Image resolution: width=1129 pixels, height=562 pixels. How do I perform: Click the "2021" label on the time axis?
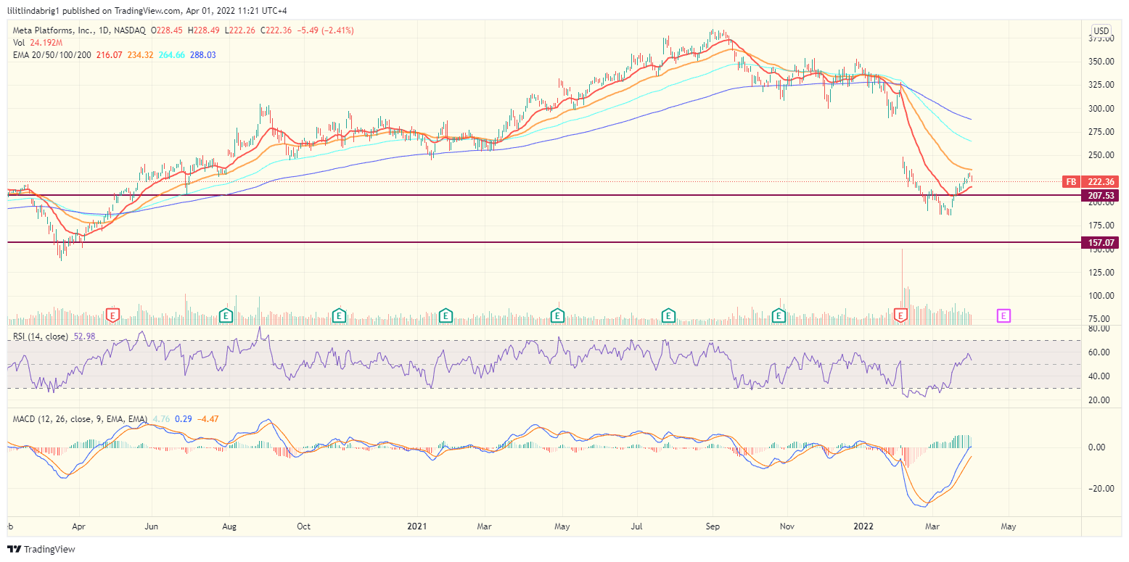pyautogui.click(x=417, y=526)
